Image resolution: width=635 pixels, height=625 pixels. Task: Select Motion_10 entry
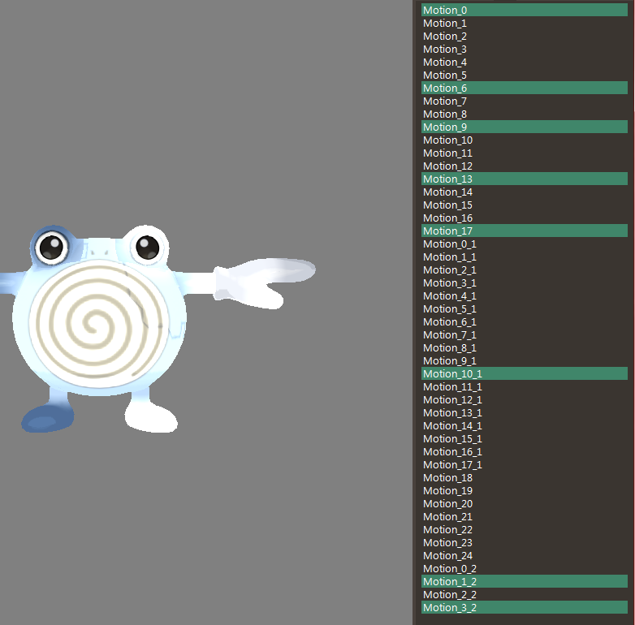(x=524, y=140)
